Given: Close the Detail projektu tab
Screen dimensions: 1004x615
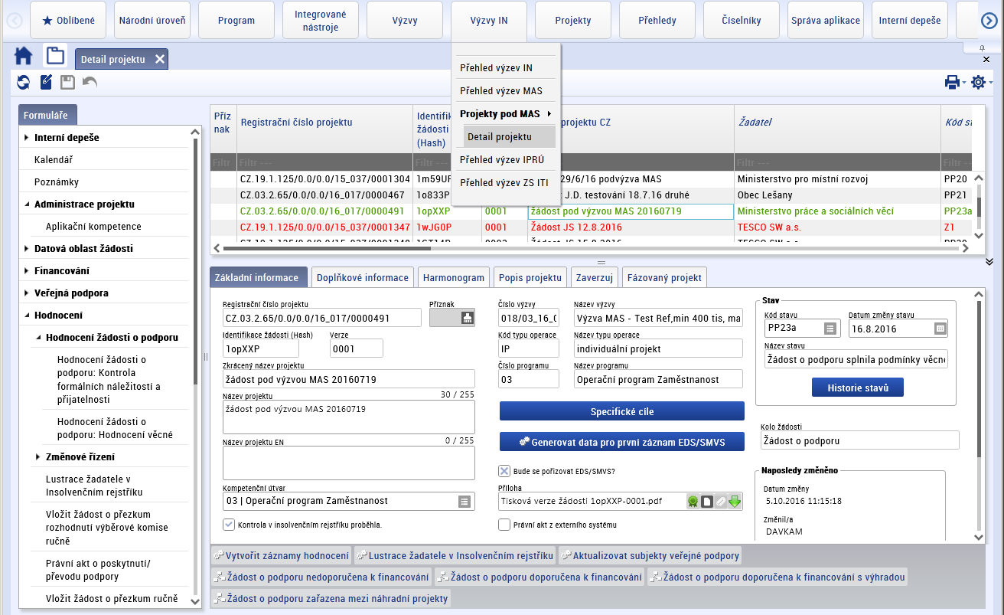Looking at the screenshot, I should coord(159,59).
